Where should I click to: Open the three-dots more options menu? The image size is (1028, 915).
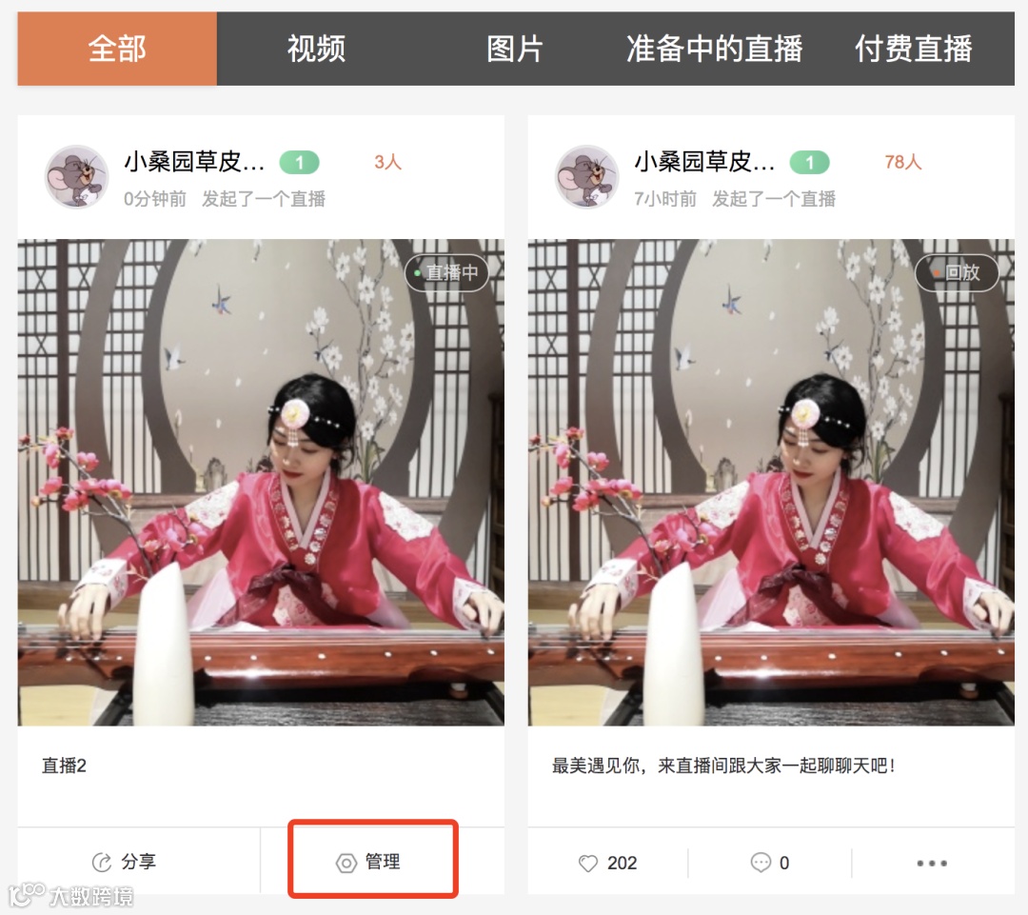tap(932, 864)
